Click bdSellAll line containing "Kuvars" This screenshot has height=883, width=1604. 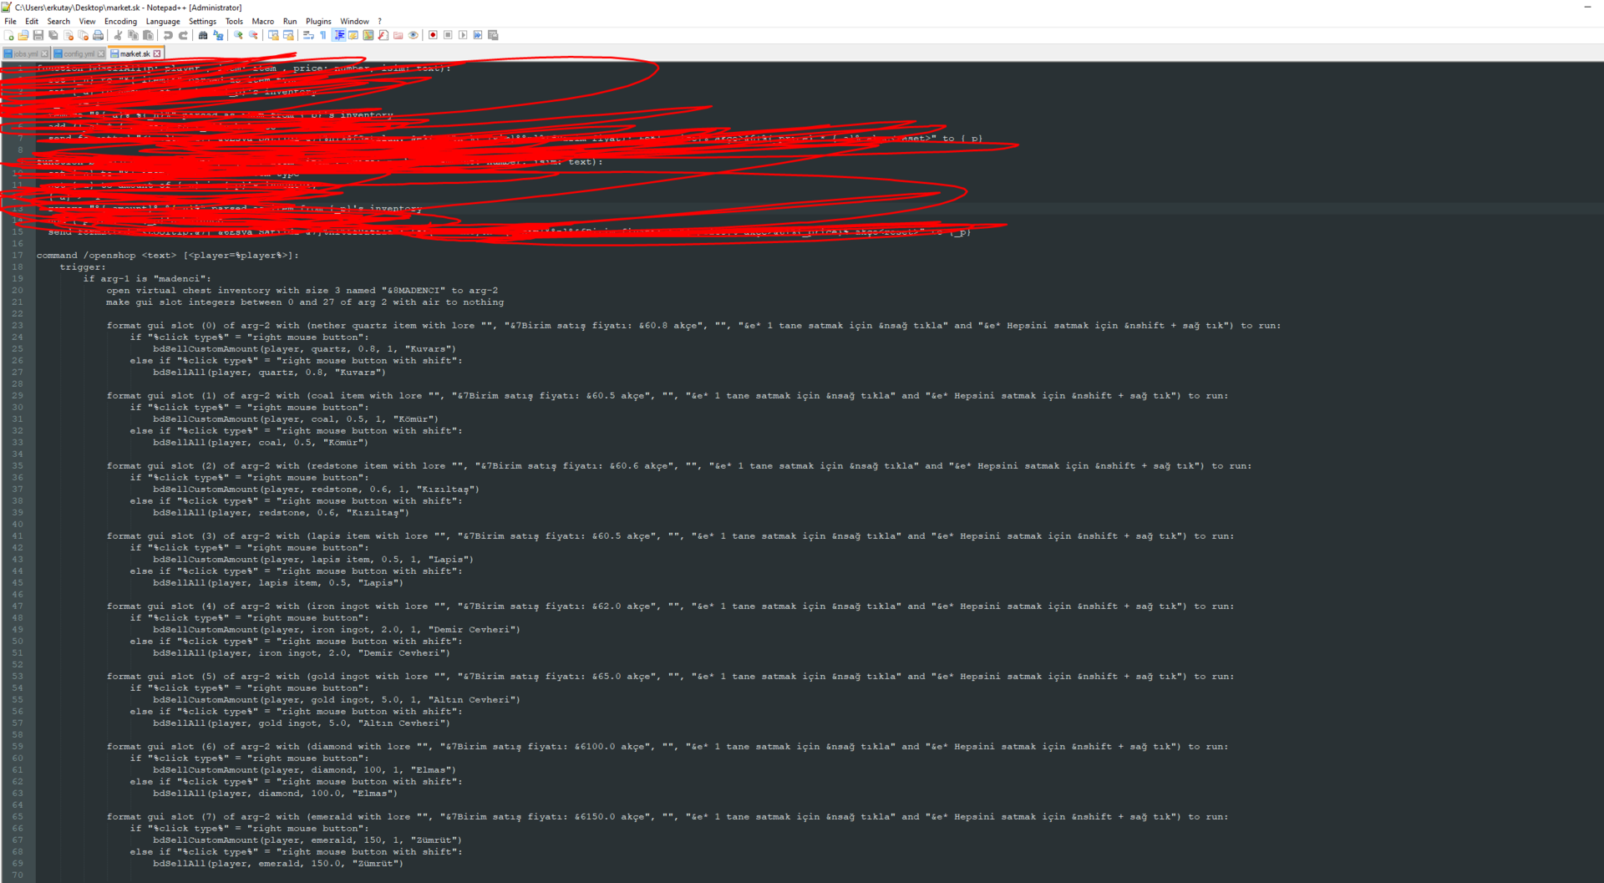tap(269, 373)
